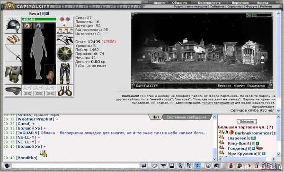Click user list horizontal scroll-left arrow
The height and width of the screenshot is (172, 284).
(220, 159)
